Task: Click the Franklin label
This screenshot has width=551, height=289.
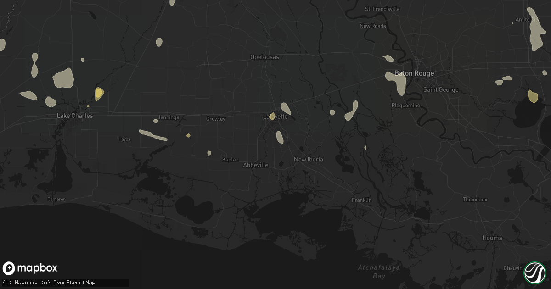Action: (x=361, y=200)
